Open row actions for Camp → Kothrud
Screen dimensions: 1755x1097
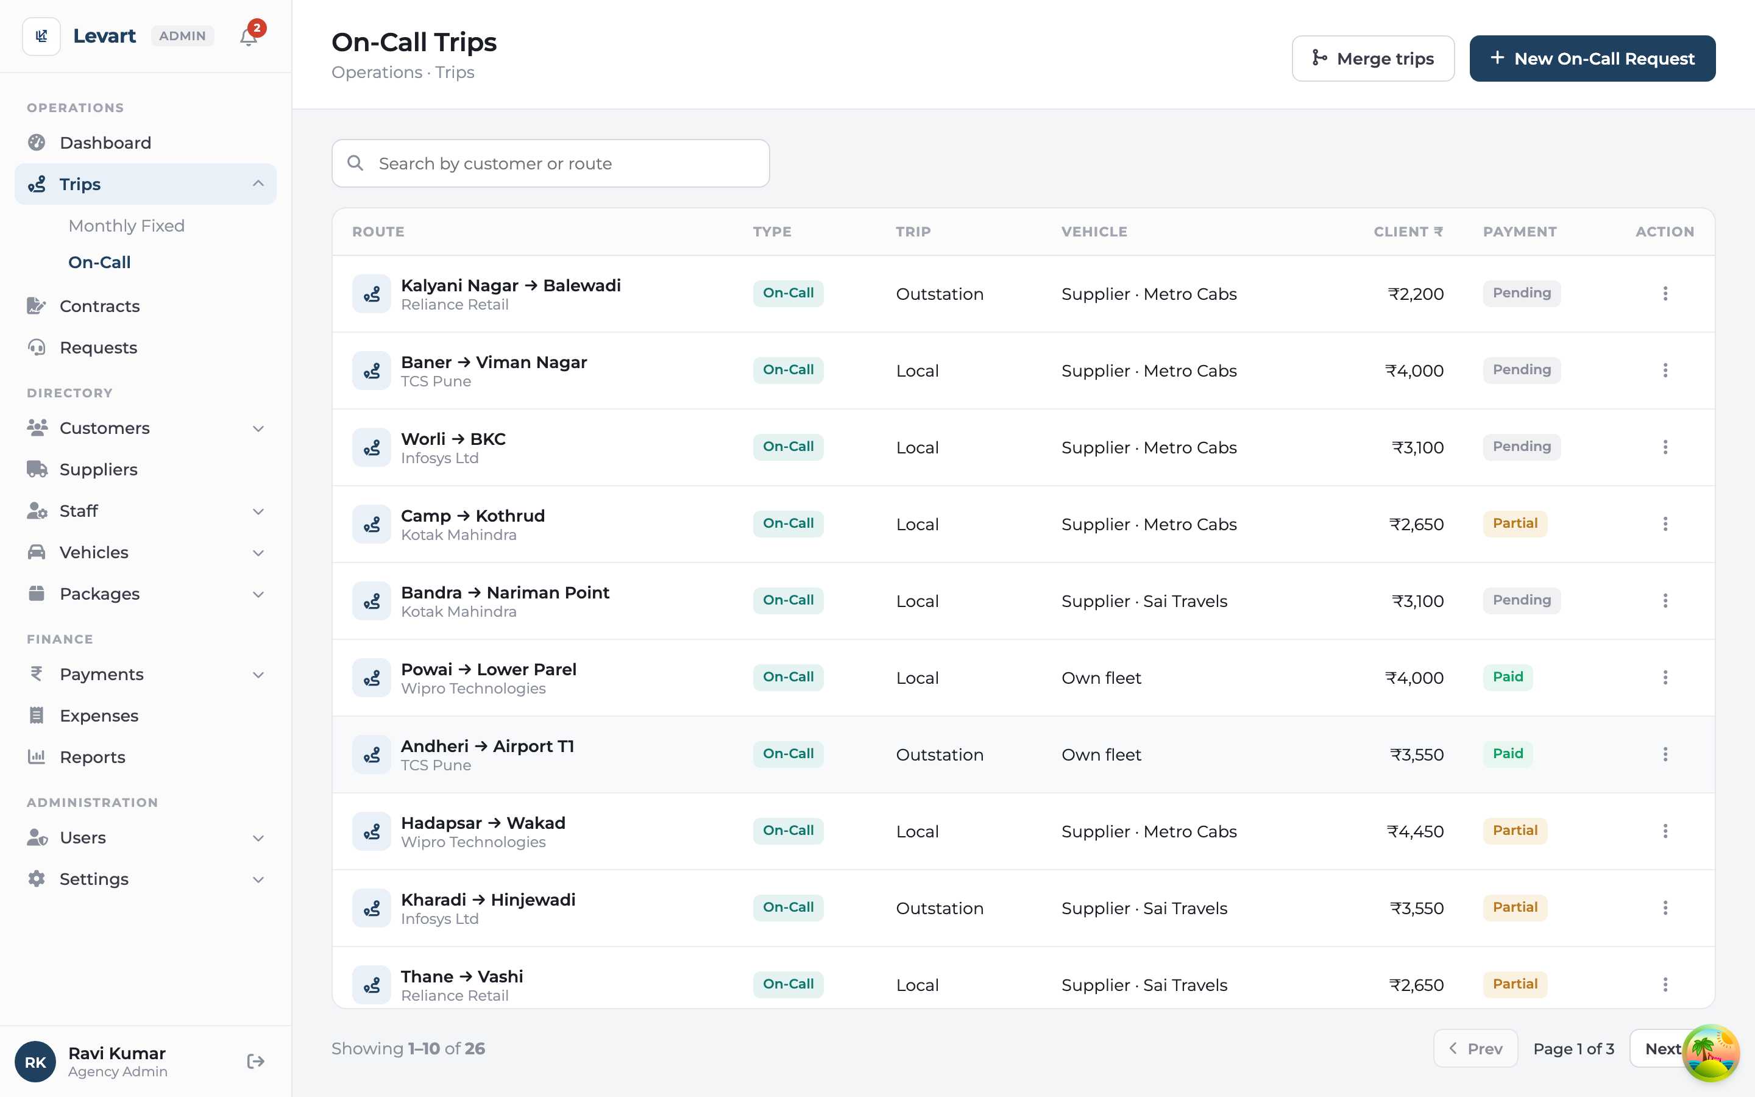1665,524
